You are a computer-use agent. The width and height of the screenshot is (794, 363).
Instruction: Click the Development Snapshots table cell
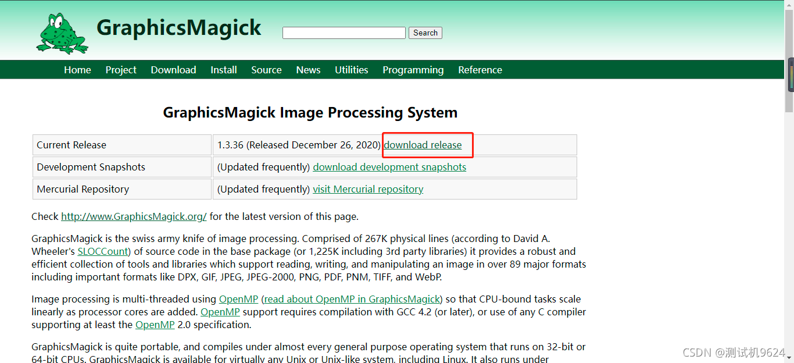122,167
